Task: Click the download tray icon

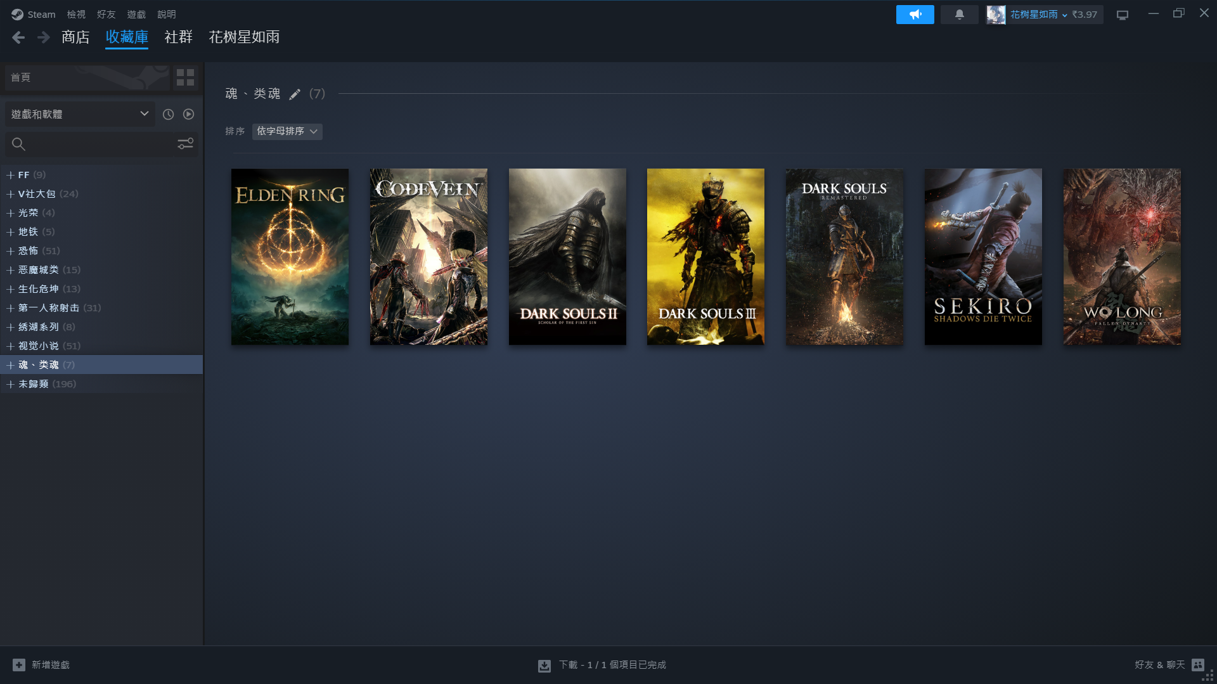Action: pyautogui.click(x=544, y=666)
